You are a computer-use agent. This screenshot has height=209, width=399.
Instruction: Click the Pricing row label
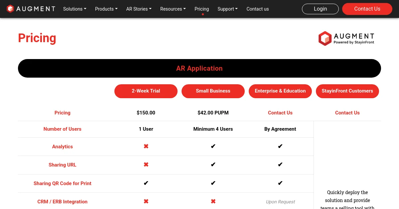(x=63, y=113)
